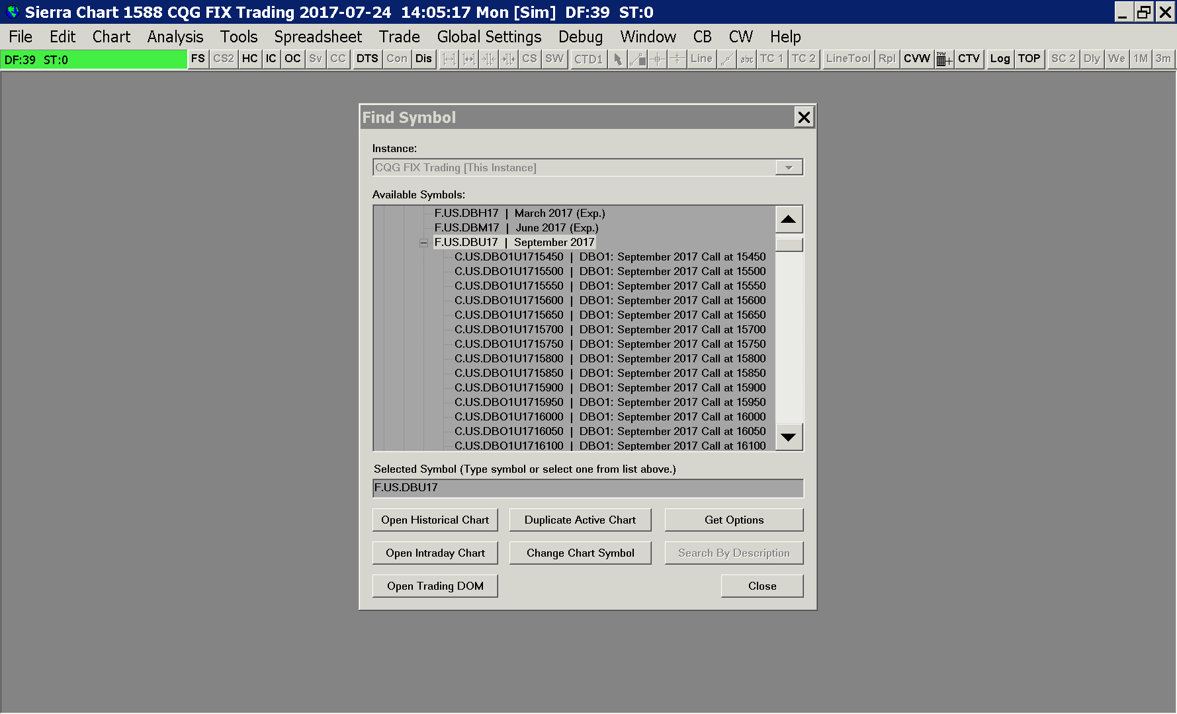
Task: Click the symbol list scroll down arrow
Action: click(x=789, y=437)
